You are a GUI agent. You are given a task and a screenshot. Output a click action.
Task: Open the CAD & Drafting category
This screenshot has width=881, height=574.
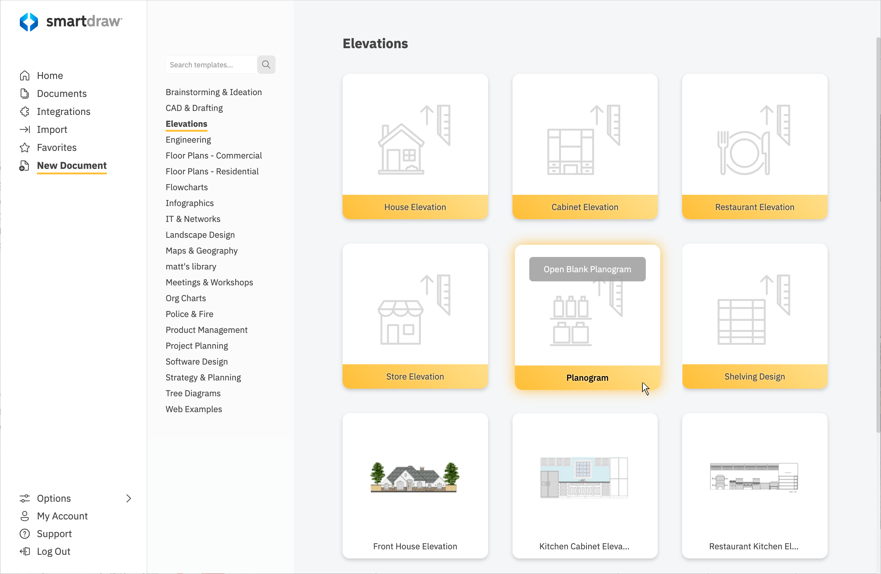coord(194,108)
